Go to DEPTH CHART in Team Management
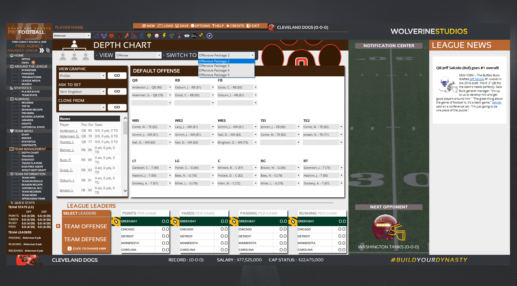Screen dimensions: 517x286 [30, 152]
